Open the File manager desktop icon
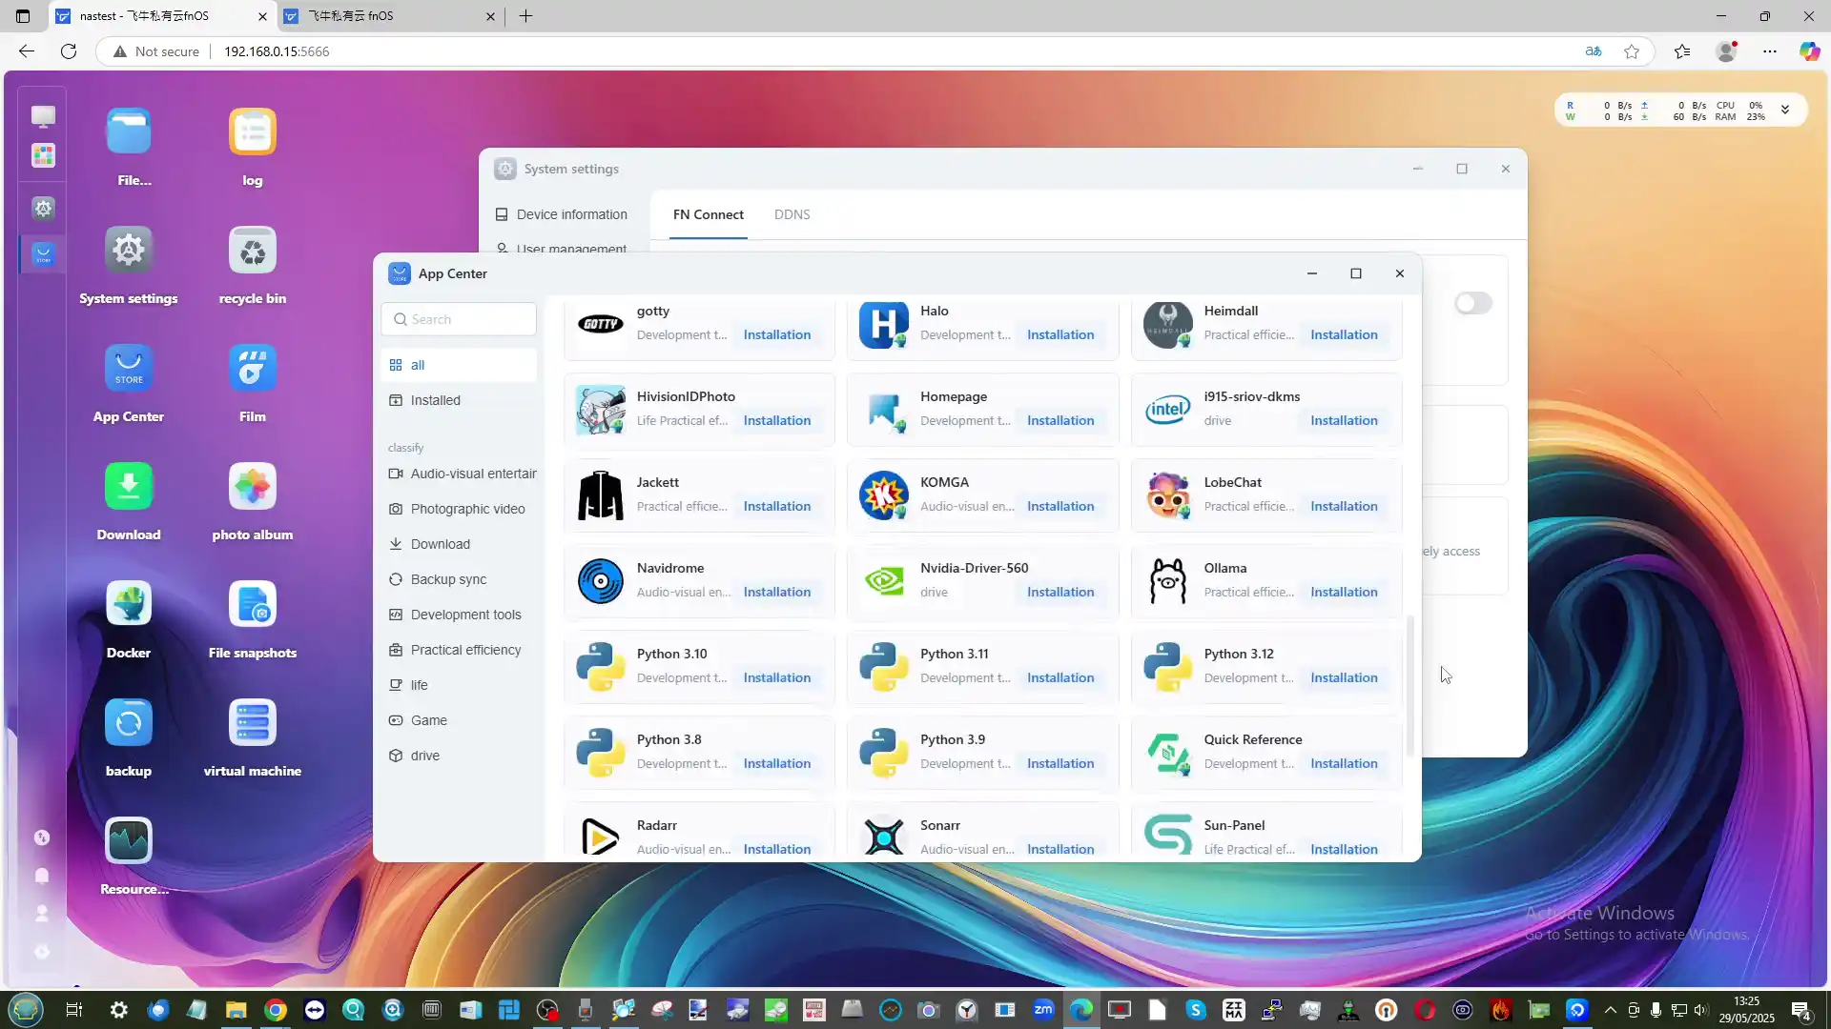This screenshot has width=1831, height=1029. 129,131
